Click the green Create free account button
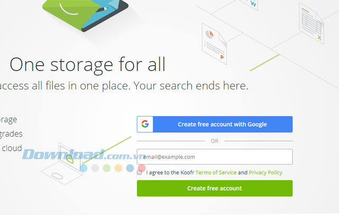 [215, 188]
